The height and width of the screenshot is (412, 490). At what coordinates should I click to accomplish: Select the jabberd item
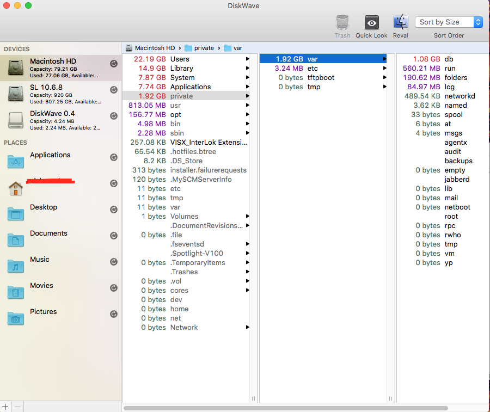point(443,179)
